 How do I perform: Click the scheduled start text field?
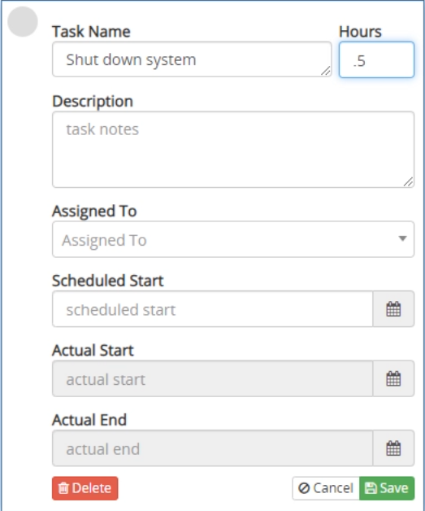[213, 309]
